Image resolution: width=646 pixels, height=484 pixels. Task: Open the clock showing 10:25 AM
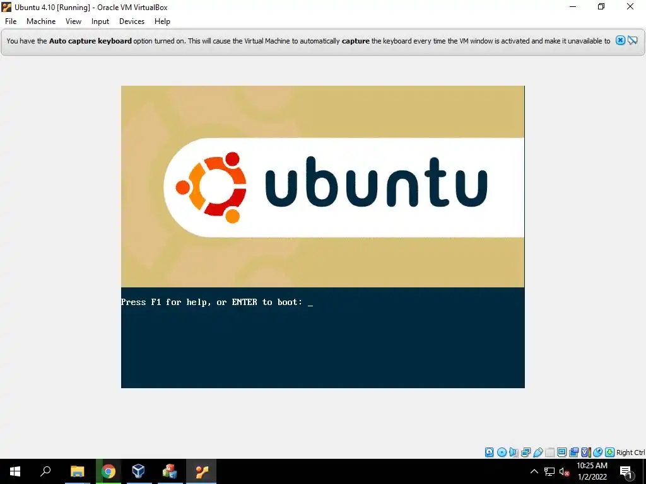click(592, 471)
